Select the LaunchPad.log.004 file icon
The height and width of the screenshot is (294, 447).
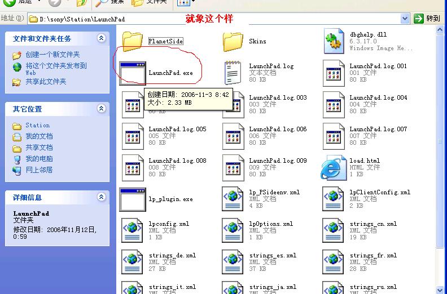(x=334, y=105)
